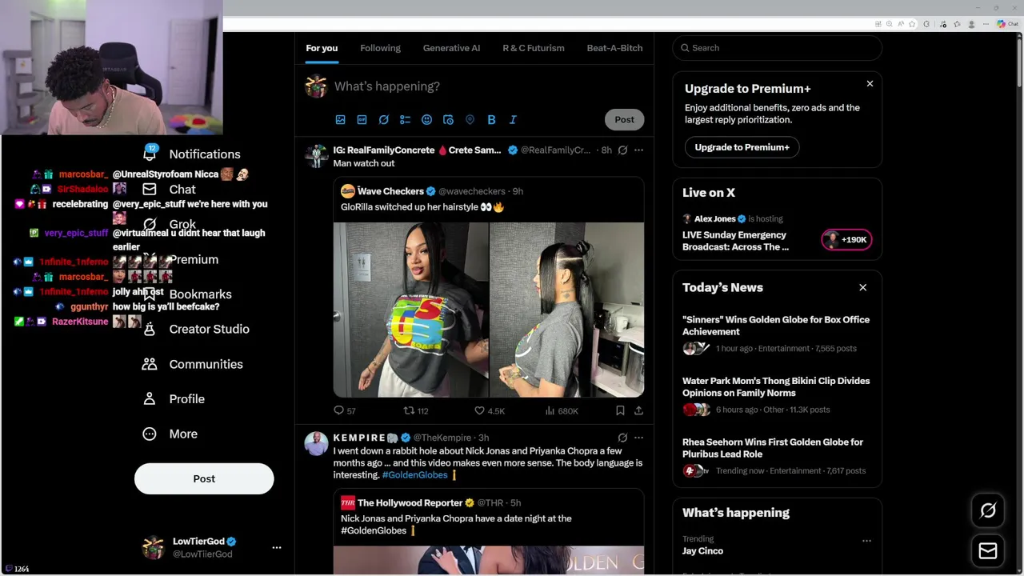The image size is (1024, 576).
Task: Open Grok composer option icon in toolbar
Action: [x=383, y=119]
